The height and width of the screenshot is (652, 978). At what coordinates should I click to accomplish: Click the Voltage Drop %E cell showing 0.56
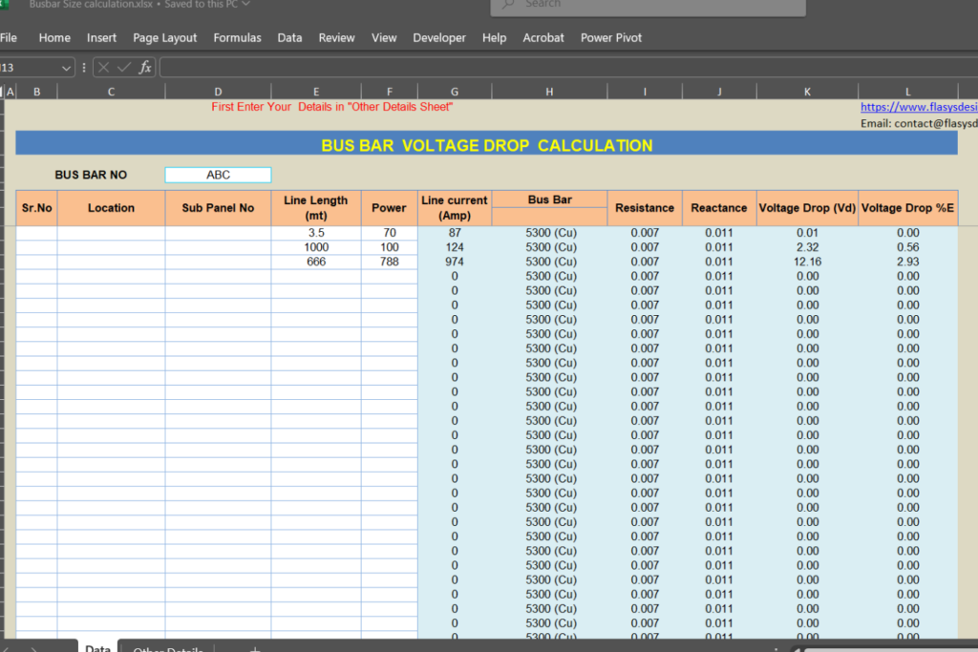(x=907, y=247)
